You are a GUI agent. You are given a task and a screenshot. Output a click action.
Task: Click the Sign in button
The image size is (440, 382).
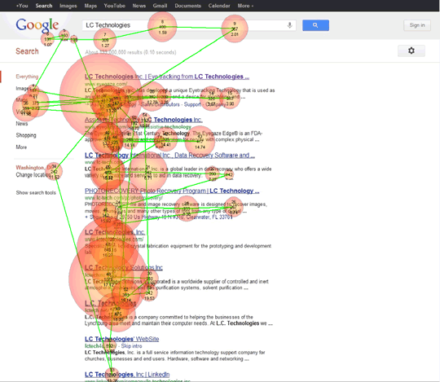[417, 25]
